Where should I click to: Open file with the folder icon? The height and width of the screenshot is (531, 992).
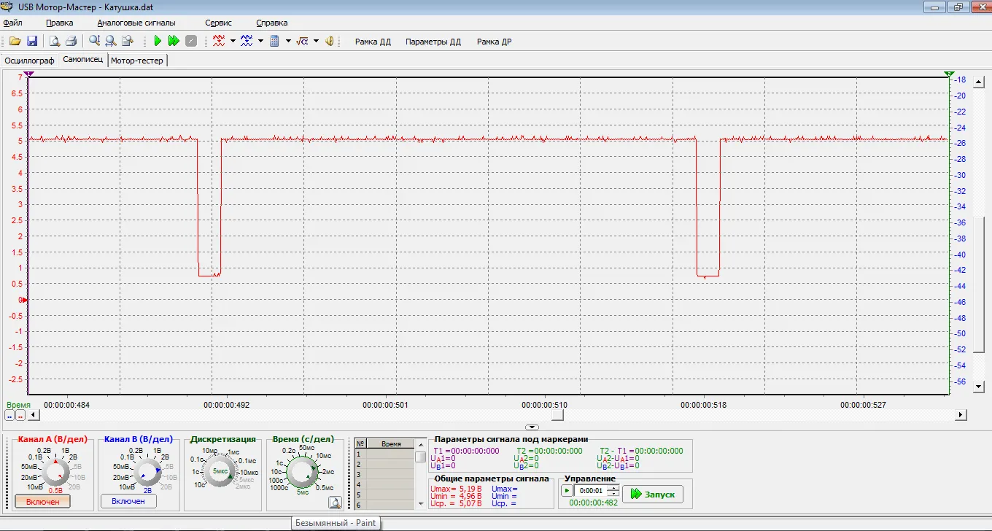point(15,42)
